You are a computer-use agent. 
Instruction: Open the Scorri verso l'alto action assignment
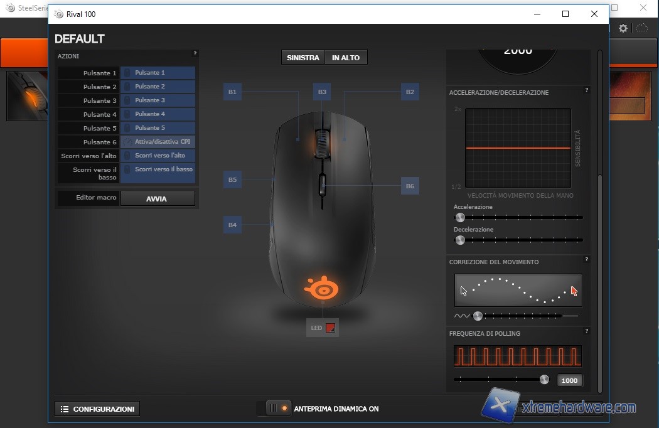pyautogui.click(x=158, y=156)
